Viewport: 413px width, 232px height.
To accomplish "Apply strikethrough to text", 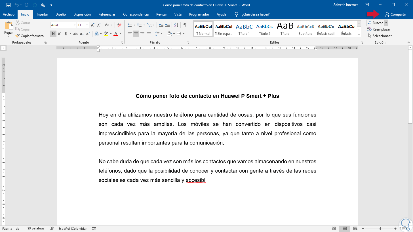I will [x=75, y=34].
